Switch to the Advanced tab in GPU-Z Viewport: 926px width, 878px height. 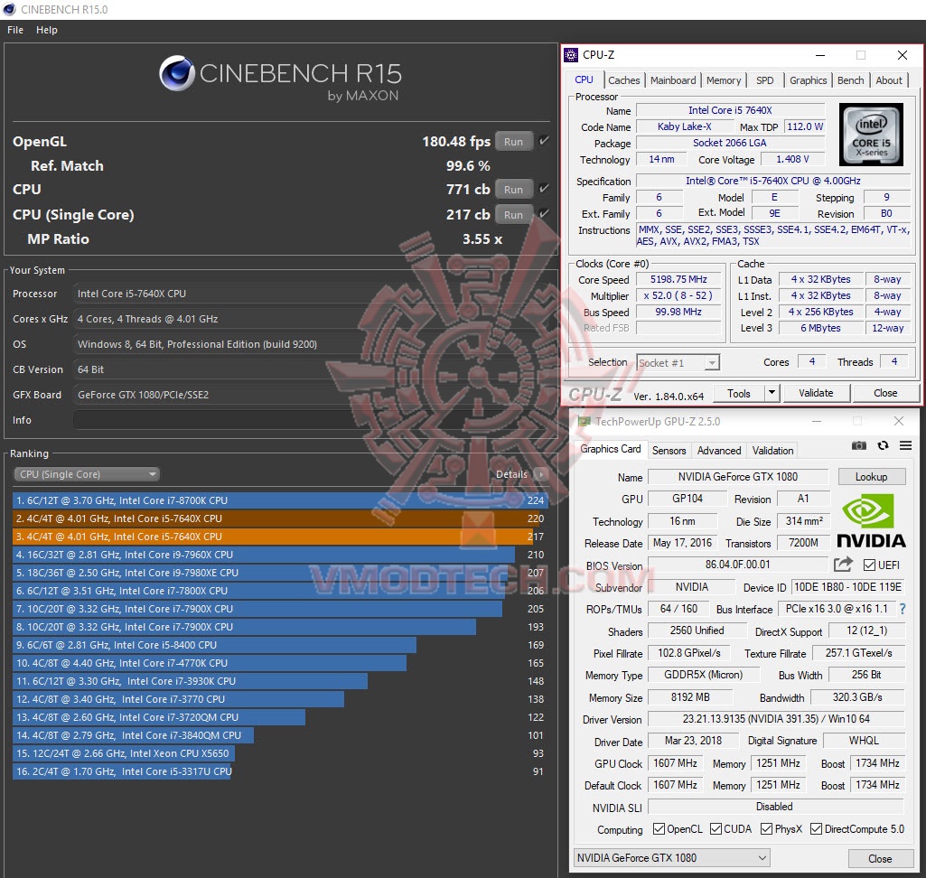coord(719,451)
